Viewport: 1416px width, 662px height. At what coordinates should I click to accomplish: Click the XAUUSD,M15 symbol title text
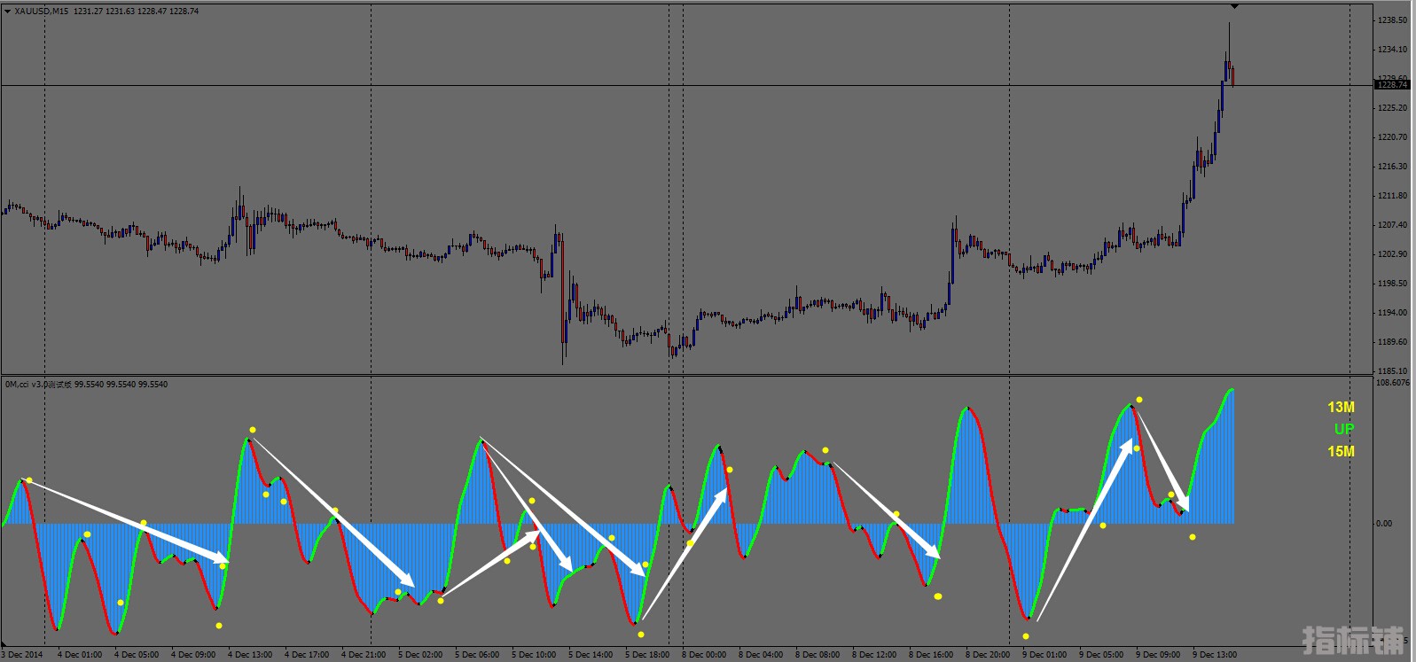click(x=42, y=12)
